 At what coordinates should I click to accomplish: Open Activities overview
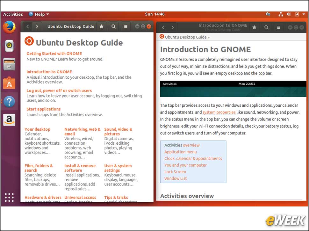(13, 14)
